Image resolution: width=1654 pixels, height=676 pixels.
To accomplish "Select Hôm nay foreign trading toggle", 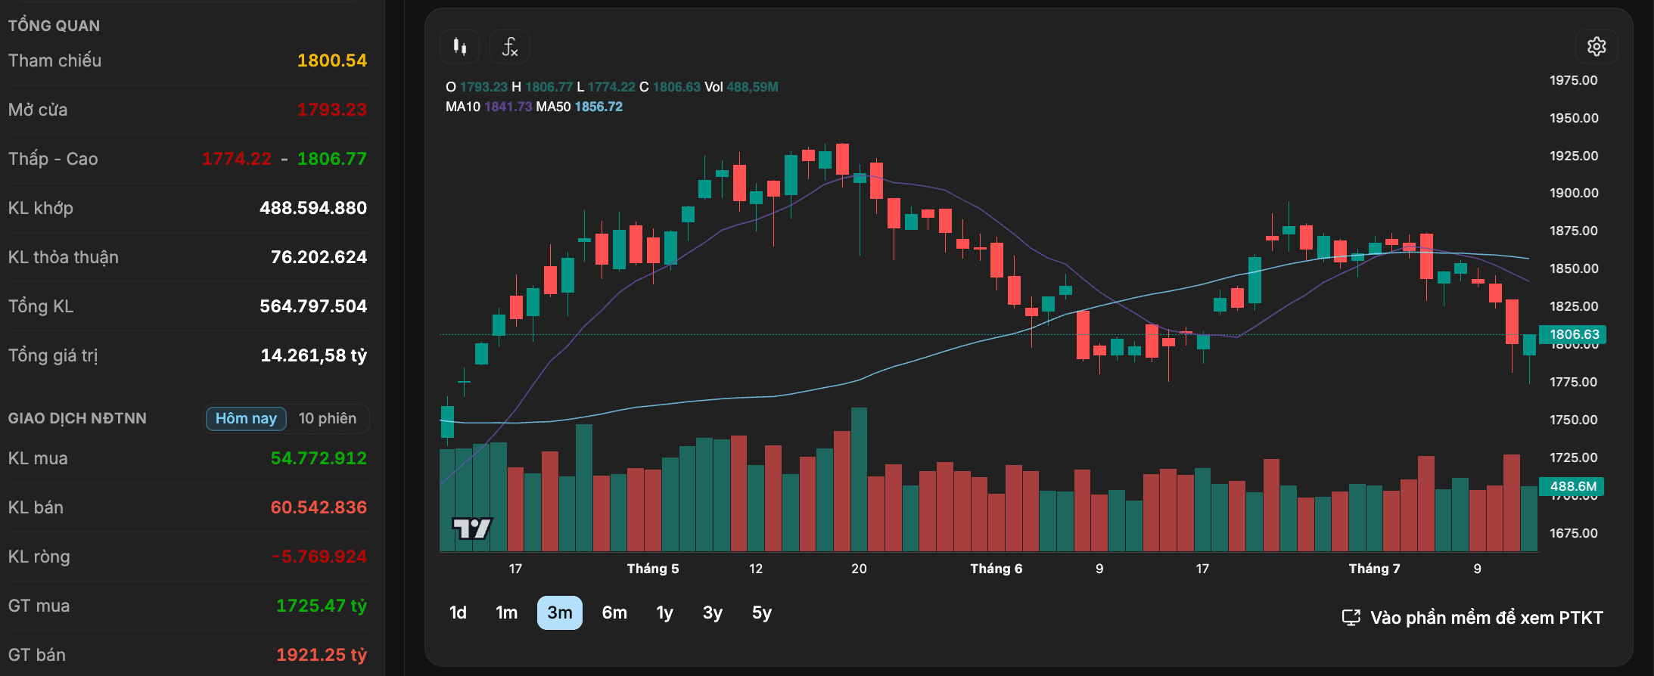I will click(x=246, y=418).
